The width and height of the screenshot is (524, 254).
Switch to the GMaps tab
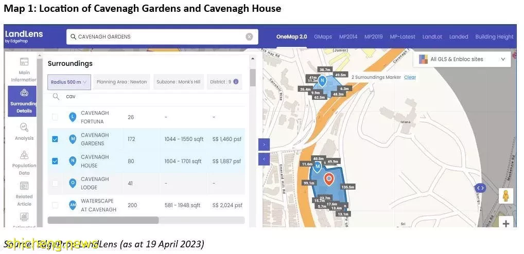pyautogui.click(x=323, y=37)
